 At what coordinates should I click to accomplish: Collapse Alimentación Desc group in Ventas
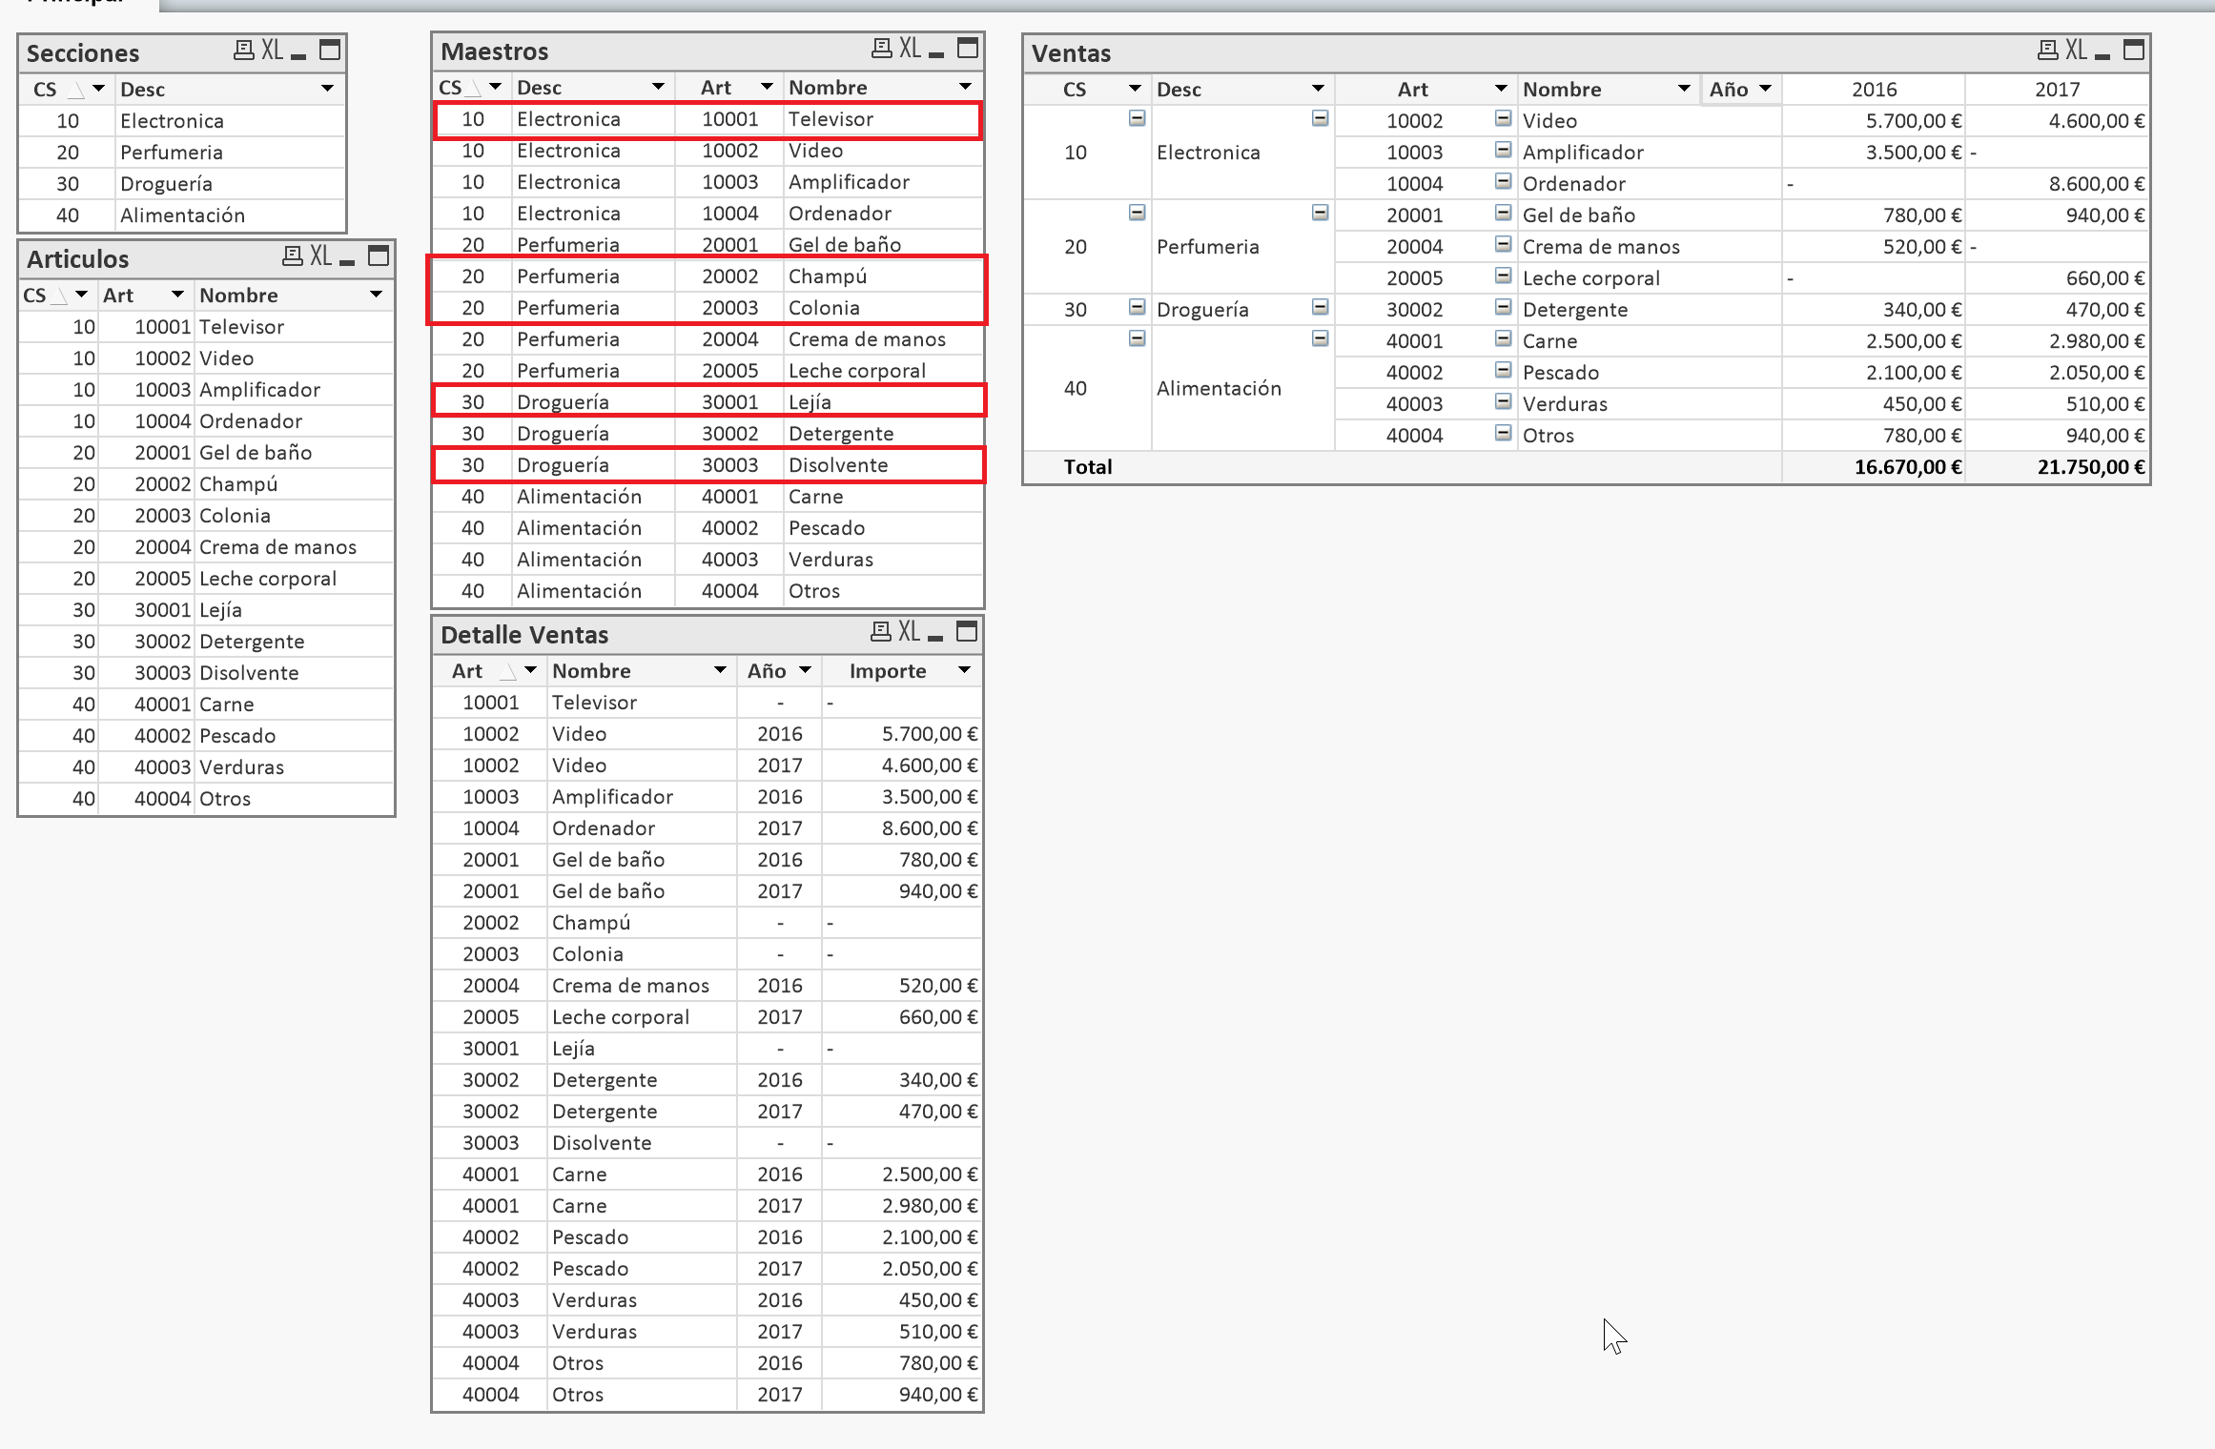[1320, 338]
